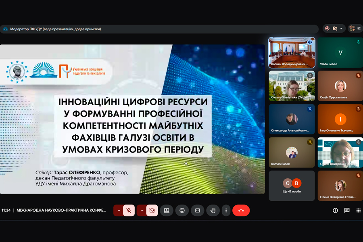Open the dropdown arrow next to recording indicator
Image resolution: width=363 pixels, height=242 pixels.
coord(341,29)
